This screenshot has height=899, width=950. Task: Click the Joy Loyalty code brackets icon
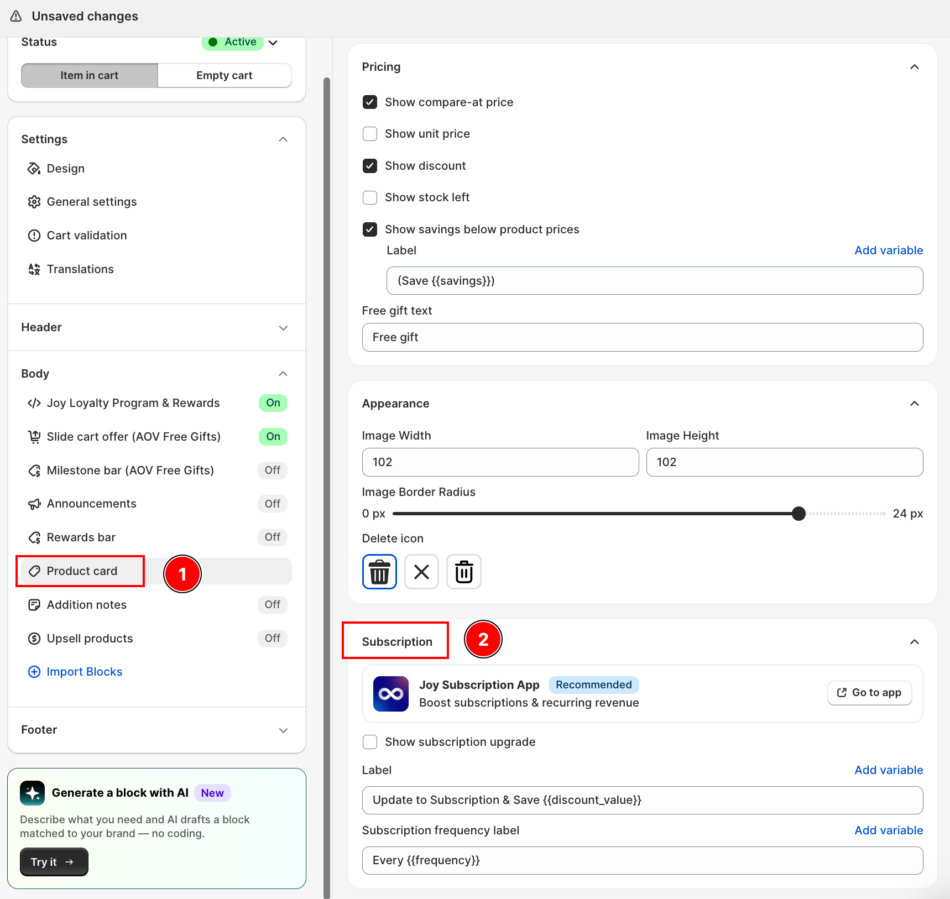point(34,403)
